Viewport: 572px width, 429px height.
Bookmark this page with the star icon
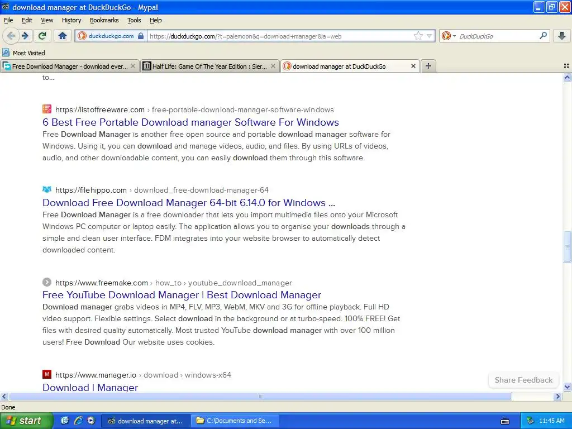(x=418, y=36)
